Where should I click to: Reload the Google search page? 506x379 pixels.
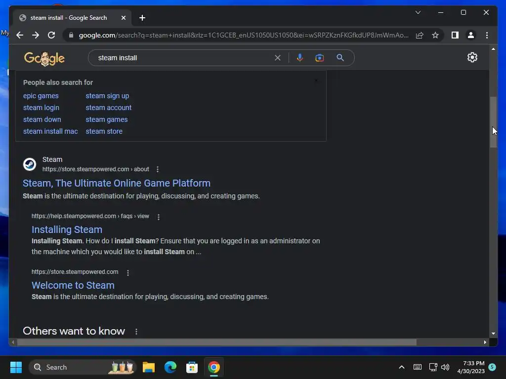(51, 35)
